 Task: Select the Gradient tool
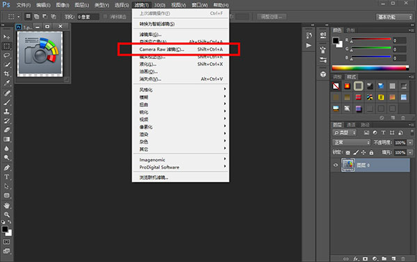click(7, 140)
